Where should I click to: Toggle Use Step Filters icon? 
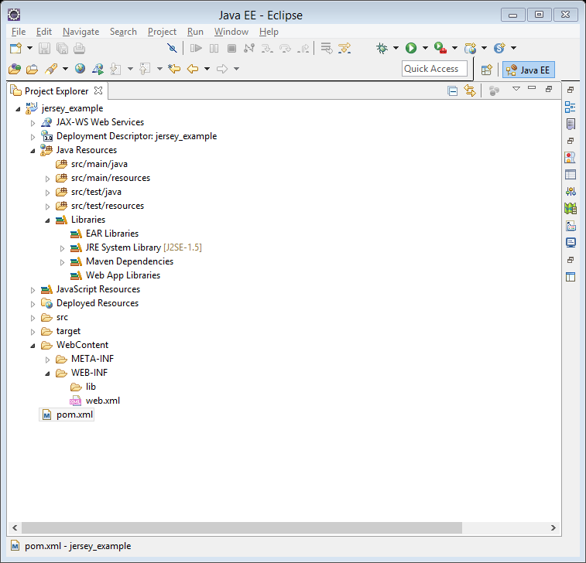344,48
